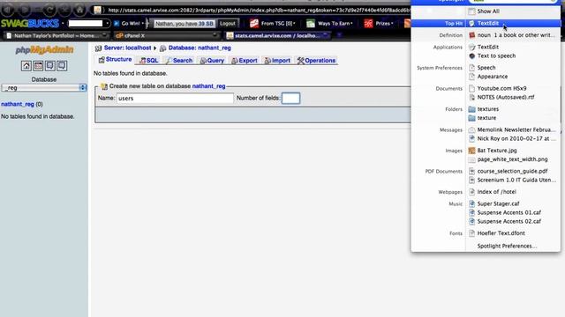565x317 pixels.
Task: Click the Logout button in Swagbucks toolbar
Action: pos(228,24)
